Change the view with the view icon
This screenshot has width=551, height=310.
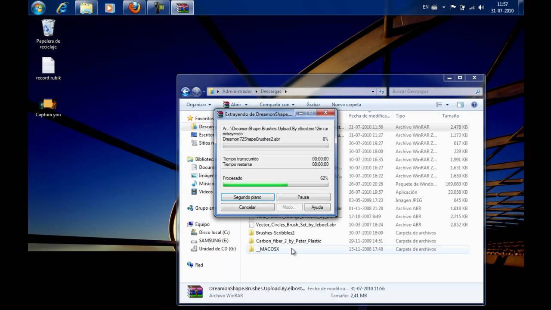point(439,105)
